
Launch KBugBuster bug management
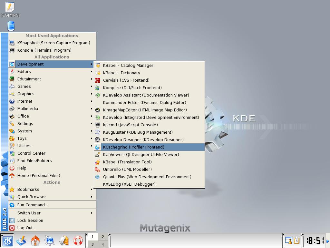150,132
